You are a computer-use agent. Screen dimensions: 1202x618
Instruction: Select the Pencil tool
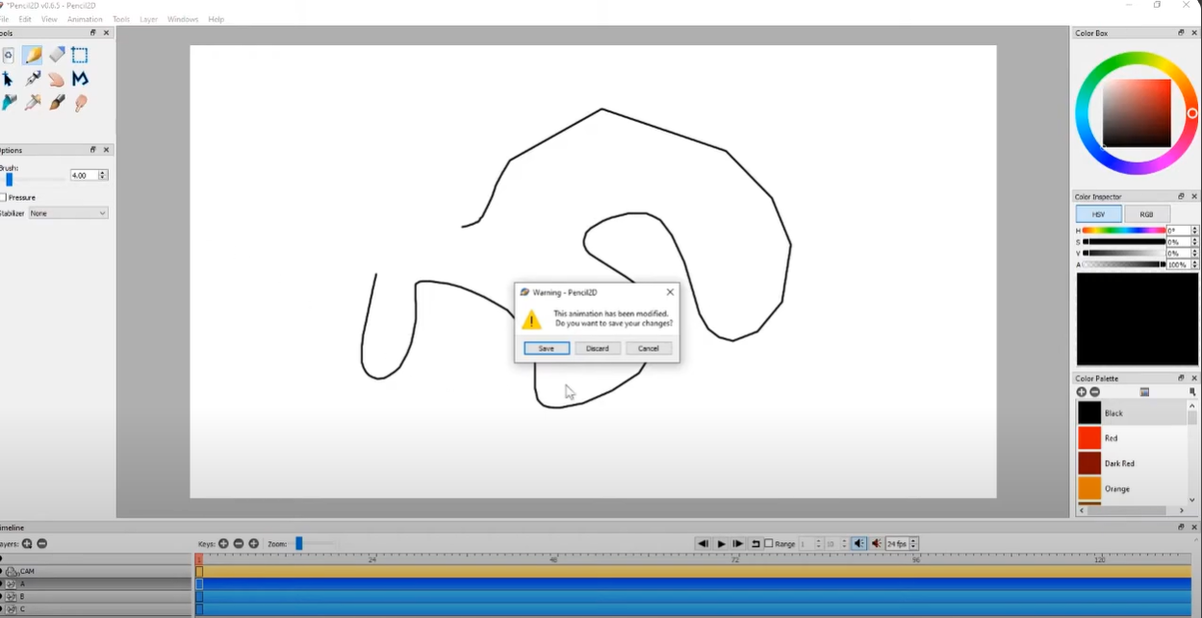pos(32,54)
